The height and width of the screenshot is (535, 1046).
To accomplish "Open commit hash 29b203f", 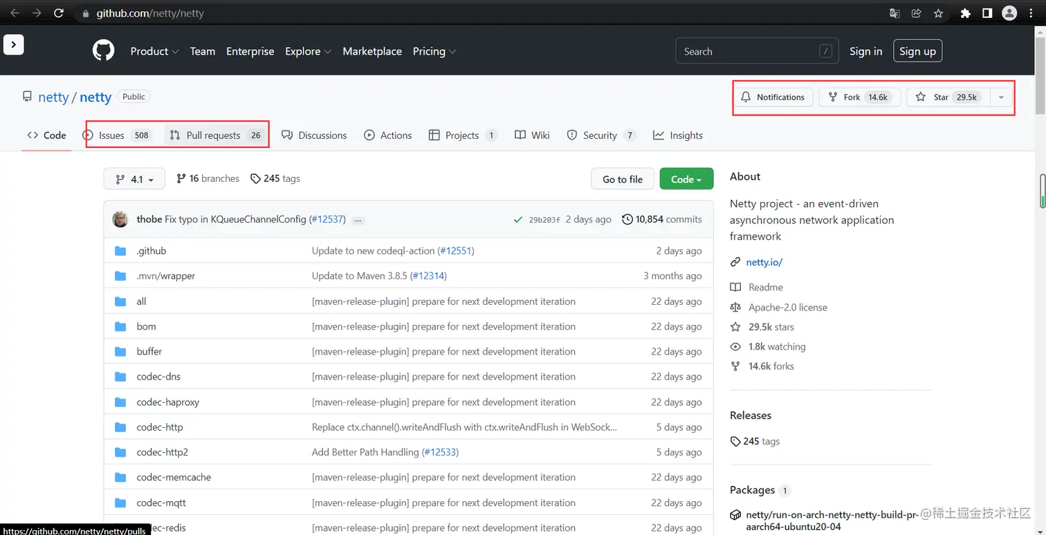I will 545,220.
